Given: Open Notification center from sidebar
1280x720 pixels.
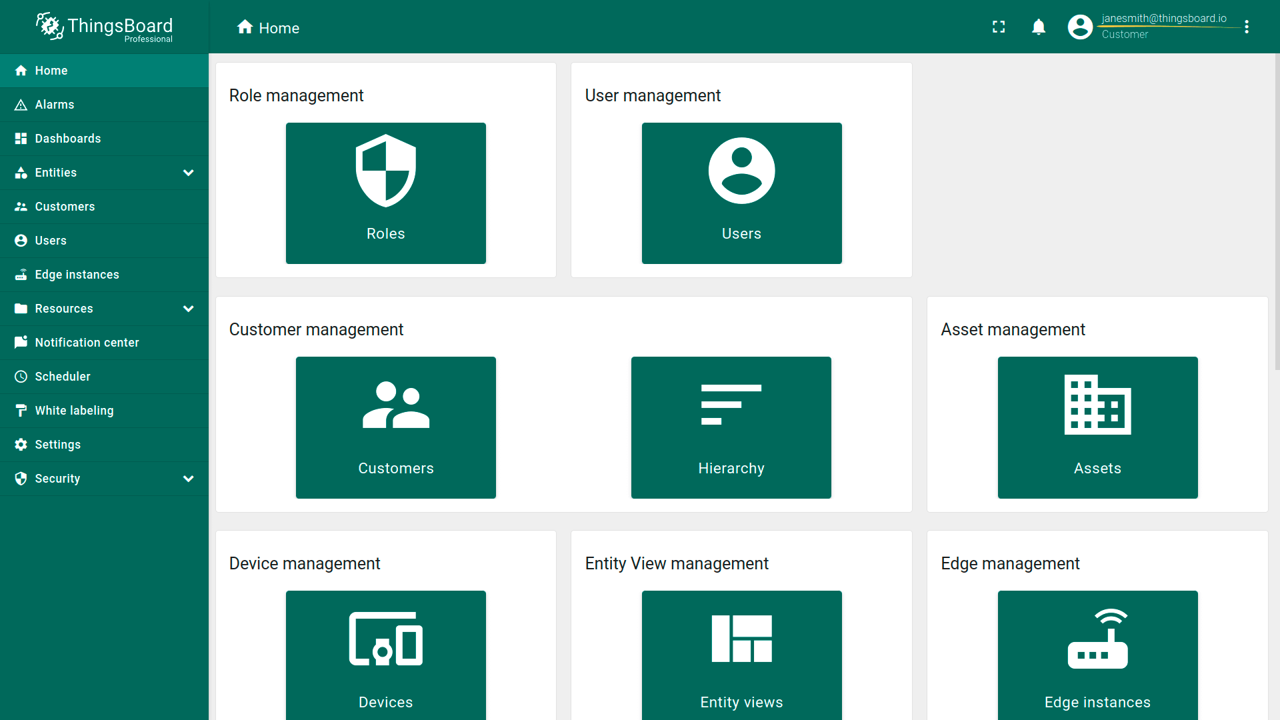Looking at the screenshot, I should 87,343.
